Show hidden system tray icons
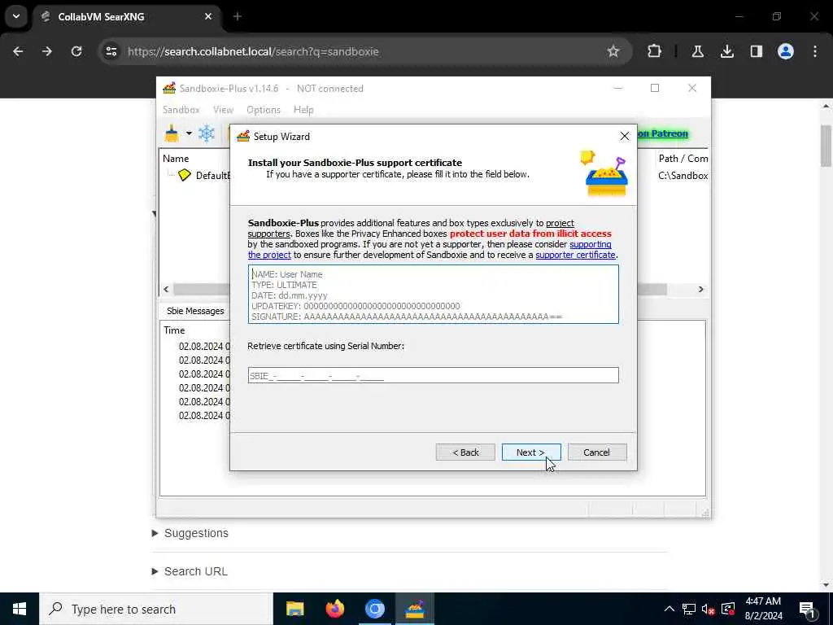The width and height of the screenshot is (833, 625). tap(669, 609)
